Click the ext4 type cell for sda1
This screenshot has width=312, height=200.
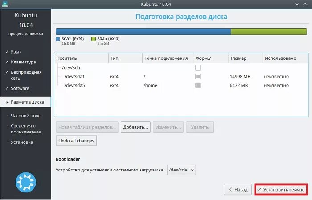click(114, 76)
